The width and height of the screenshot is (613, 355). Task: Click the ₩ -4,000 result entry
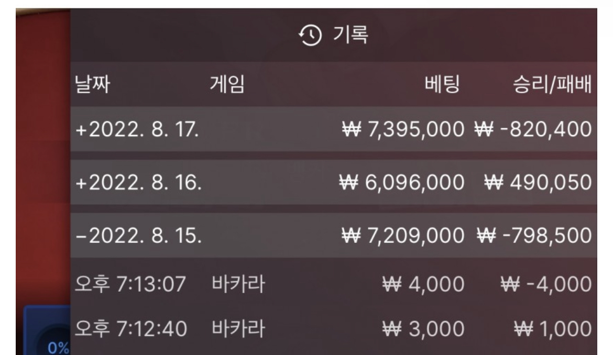tap(546, 284)
